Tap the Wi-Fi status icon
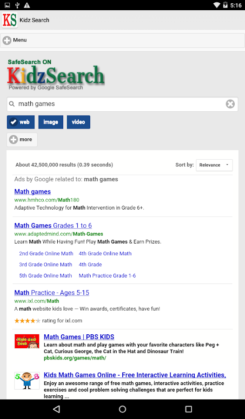Screen dimensions: 245x419 pos(217,5)
